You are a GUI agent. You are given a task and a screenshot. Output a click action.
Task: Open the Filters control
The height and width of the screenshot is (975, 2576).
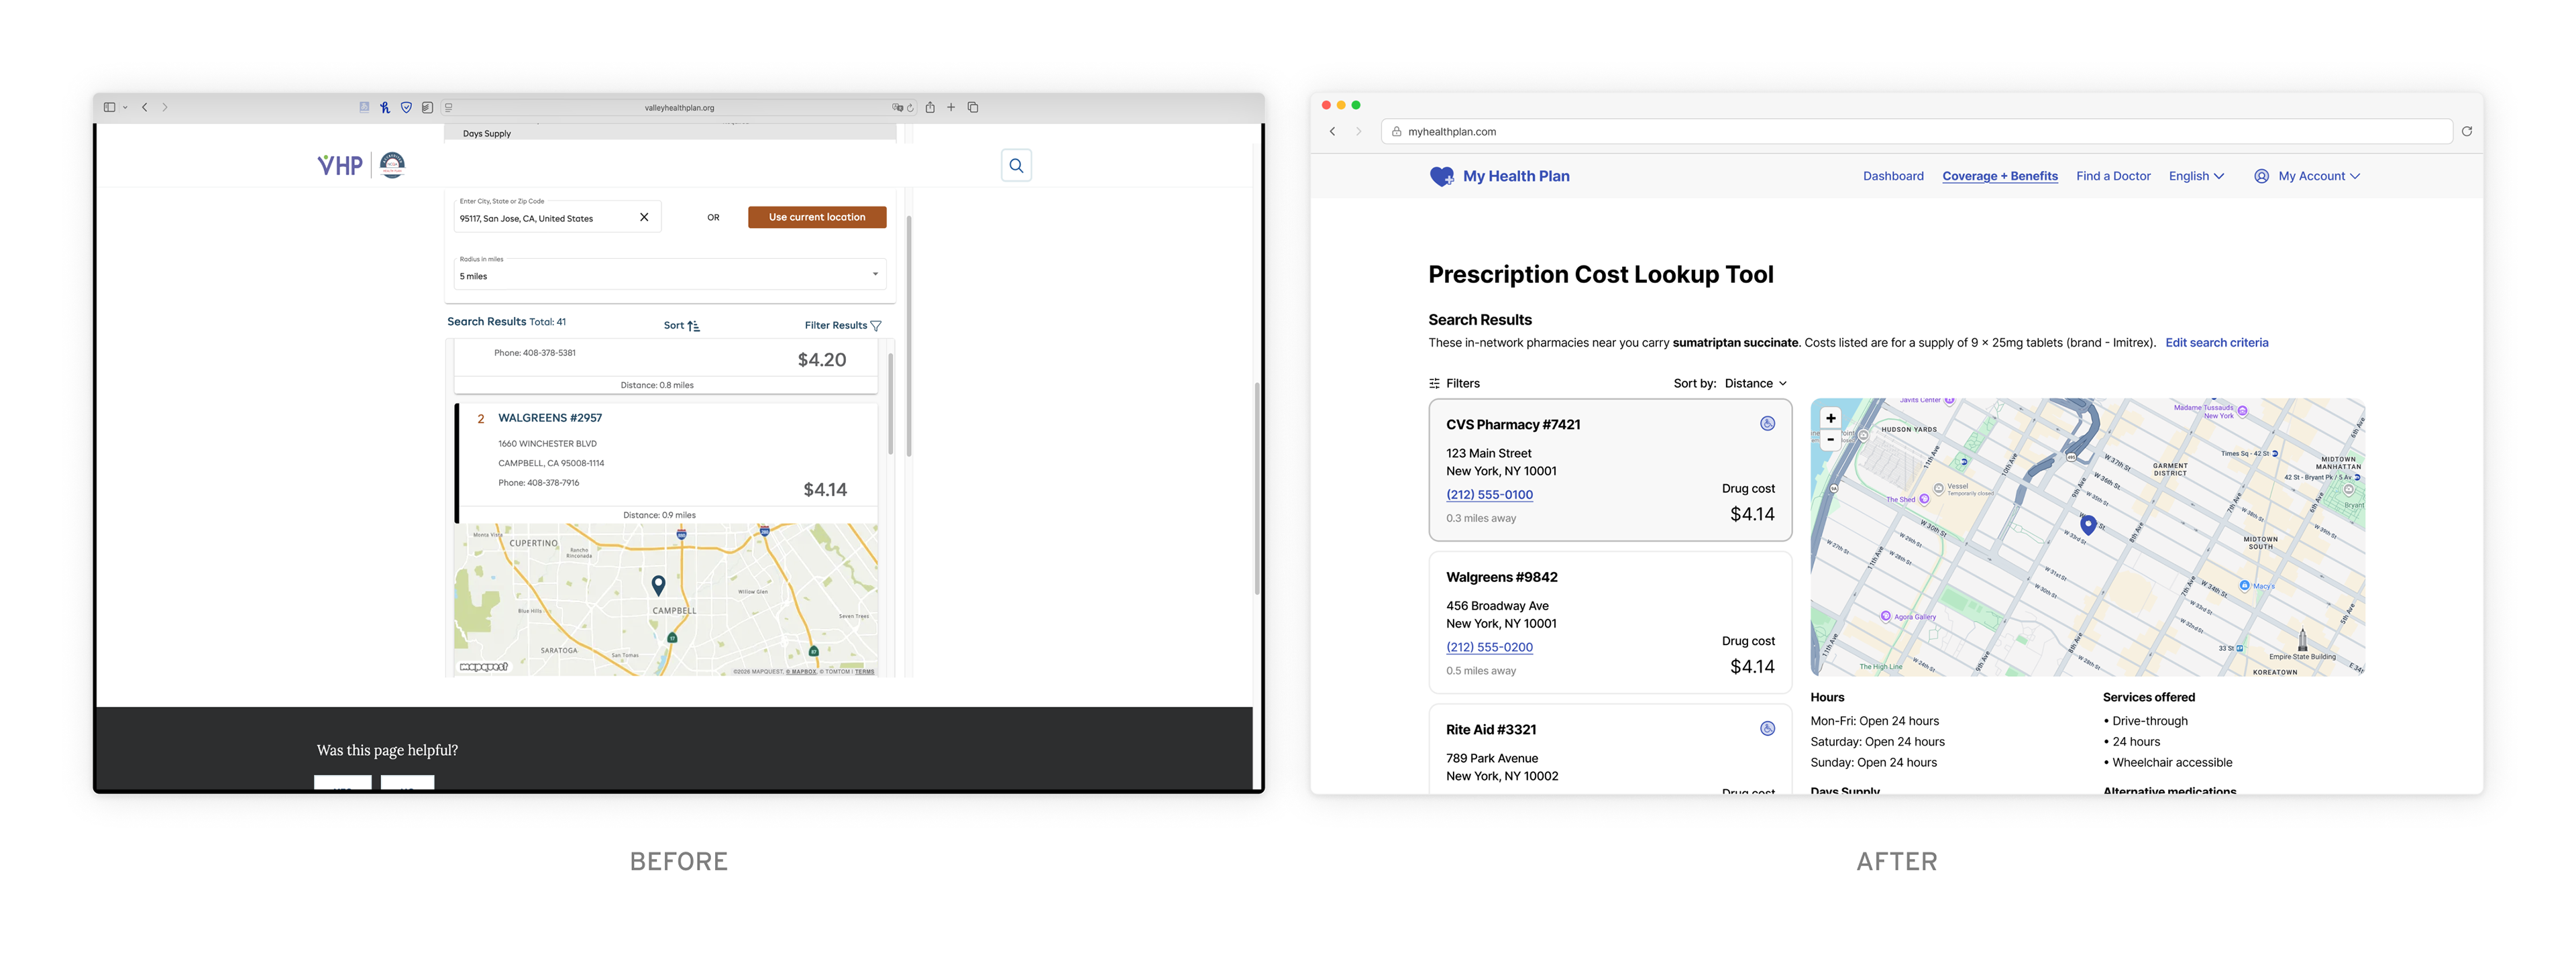tap(1454, 383)
